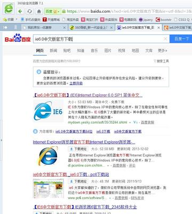Select the 音乐 search category
This screenshot has height=214, width=192.
point(94,50)
